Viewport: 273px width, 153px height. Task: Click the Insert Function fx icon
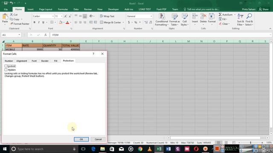(46, 35)
